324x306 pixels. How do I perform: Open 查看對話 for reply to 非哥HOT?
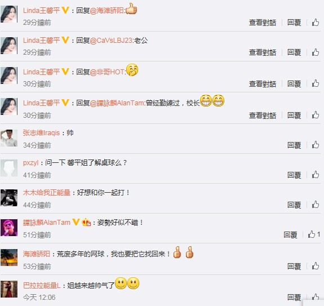point(263,83)
